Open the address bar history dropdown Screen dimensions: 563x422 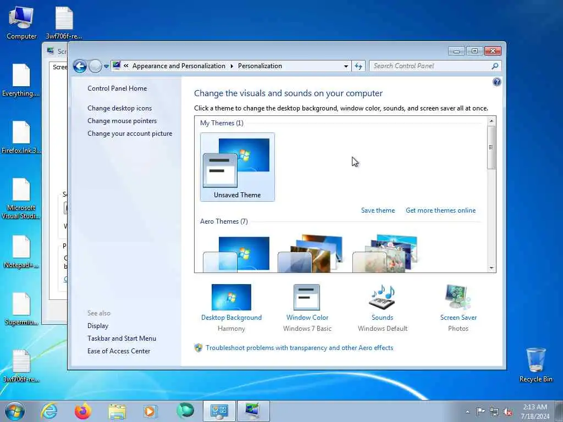[346, 66]
